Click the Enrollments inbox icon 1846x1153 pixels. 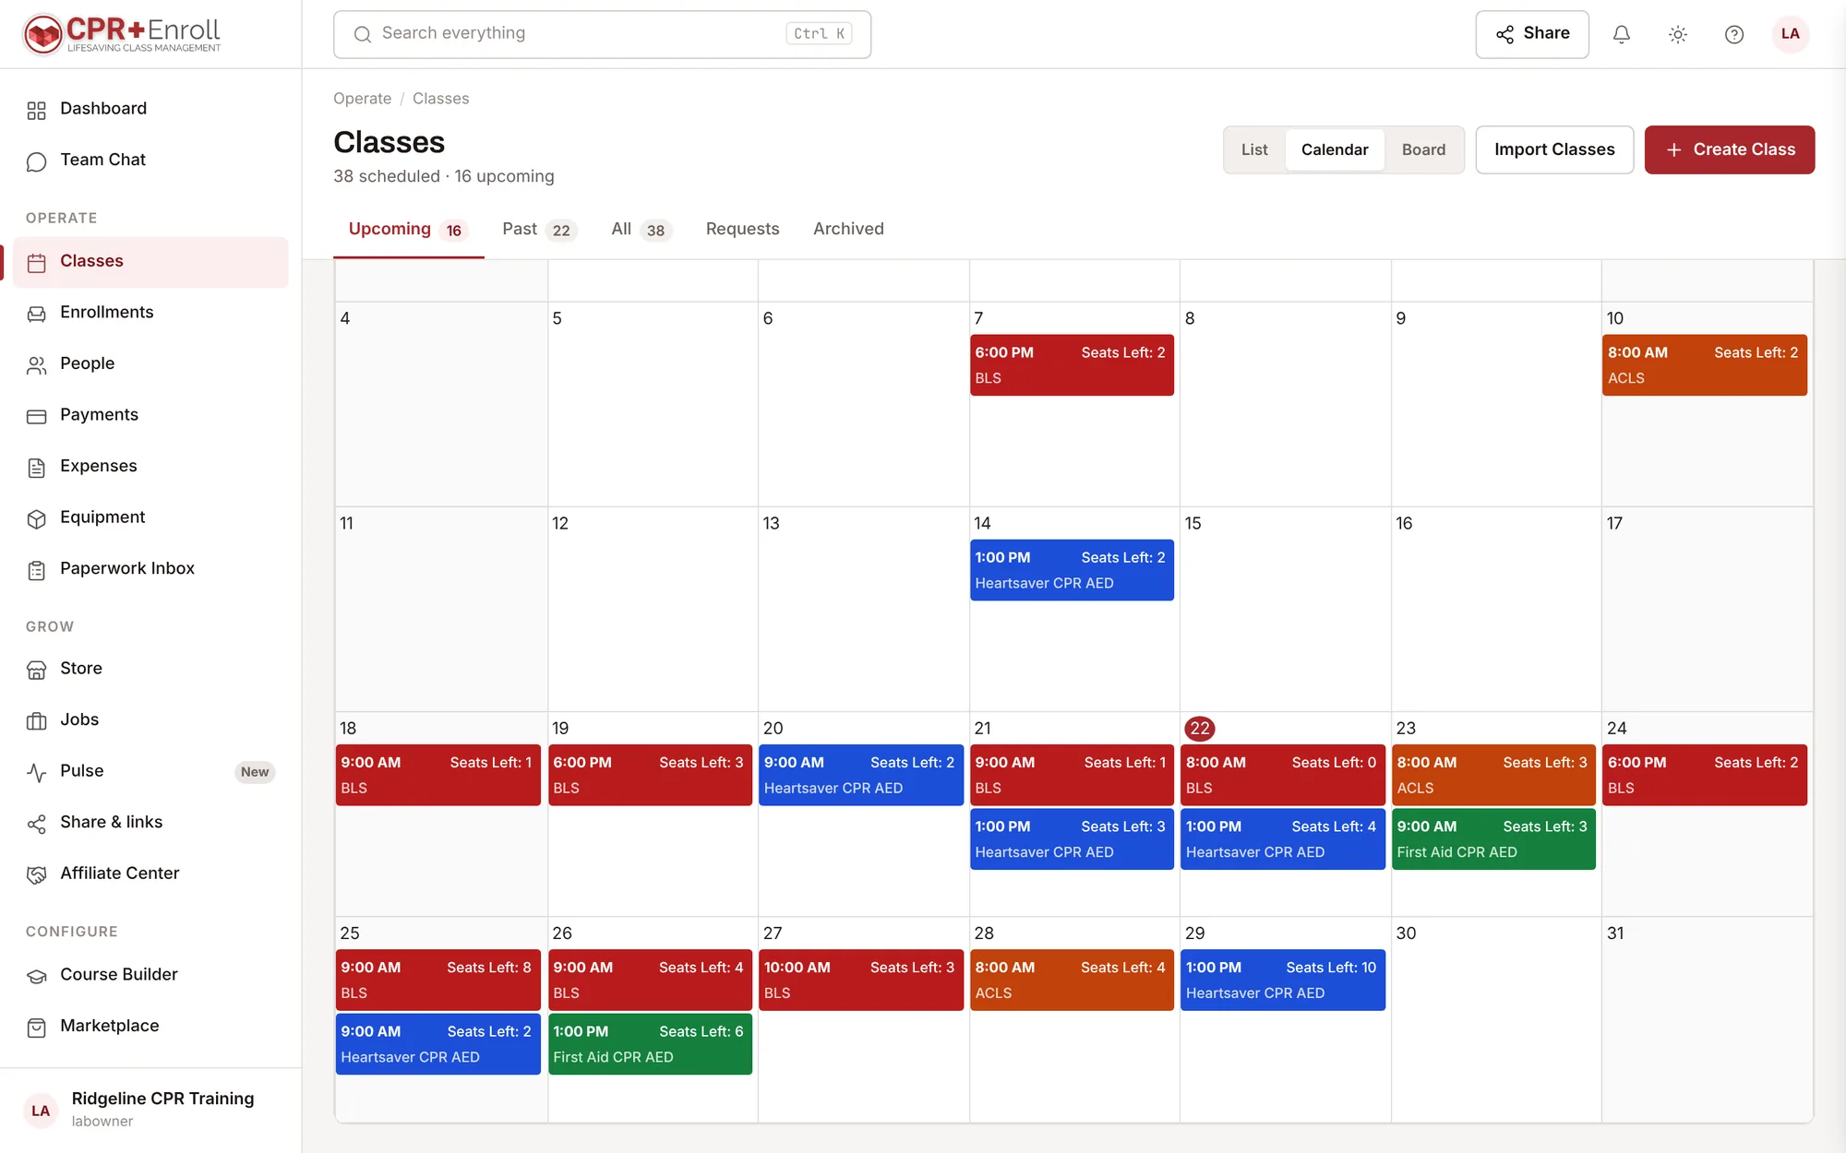[x=36, y=315]
